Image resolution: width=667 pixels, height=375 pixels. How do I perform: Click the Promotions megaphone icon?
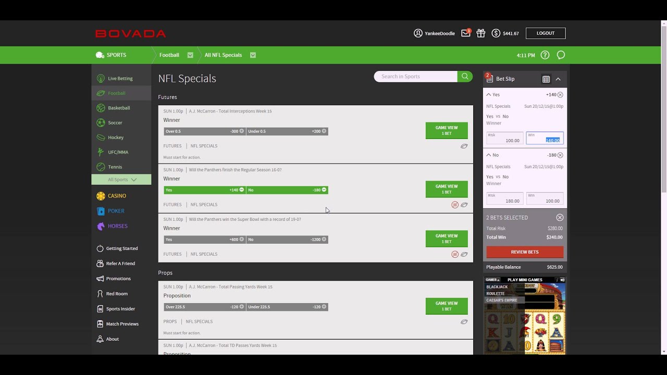100,279
